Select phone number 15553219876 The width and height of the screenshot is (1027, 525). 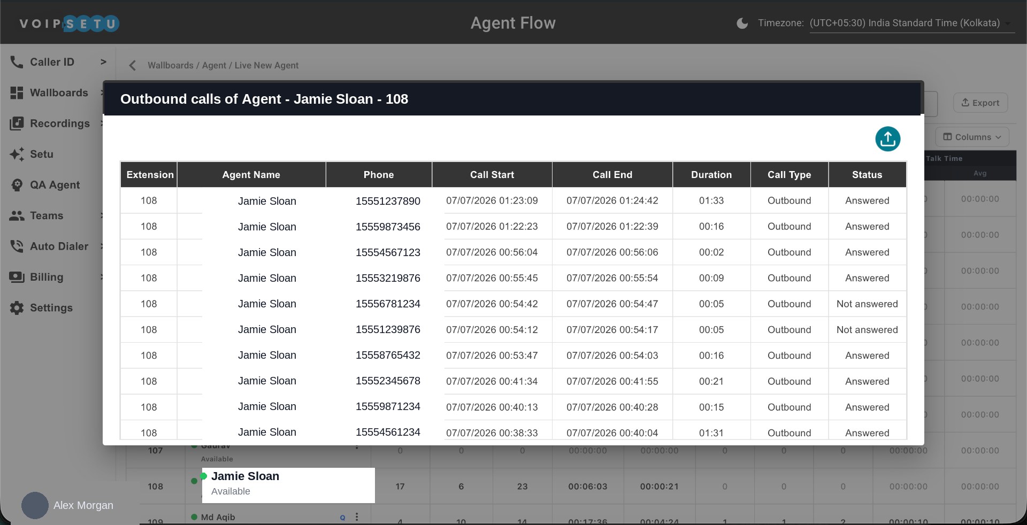click(x=388, y=278)
